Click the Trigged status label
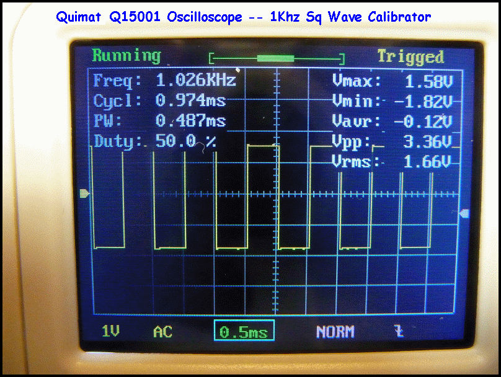The height and width of the screenshot is (377, 501). (410, 57)
